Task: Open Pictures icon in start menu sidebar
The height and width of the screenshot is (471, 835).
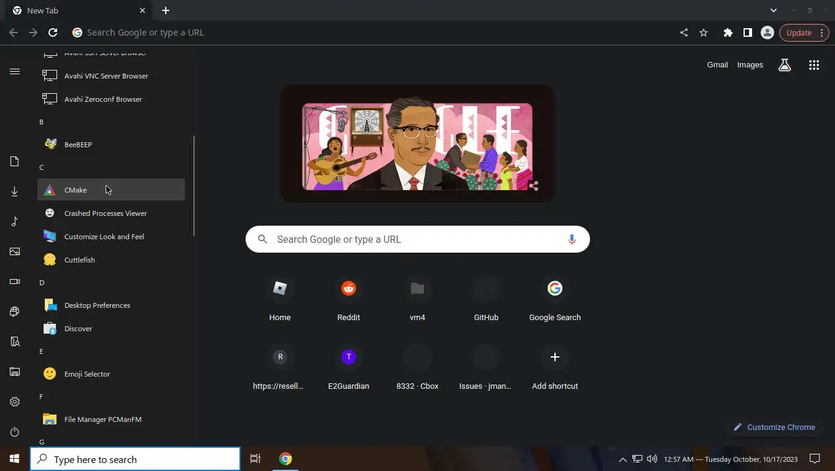Action: (15, 251)
